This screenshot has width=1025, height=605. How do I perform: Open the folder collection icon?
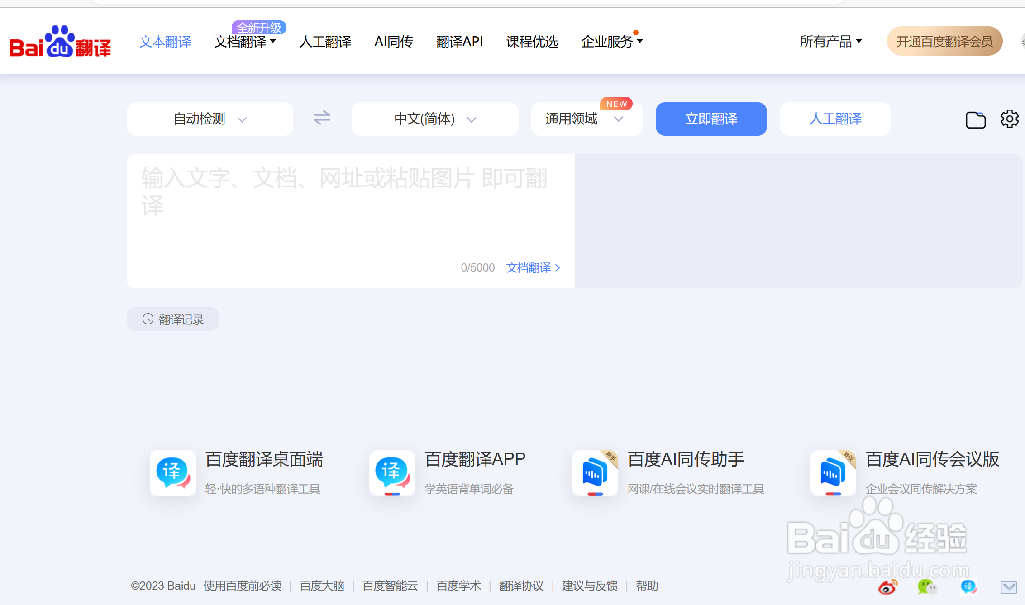click(x=975, y=120)
